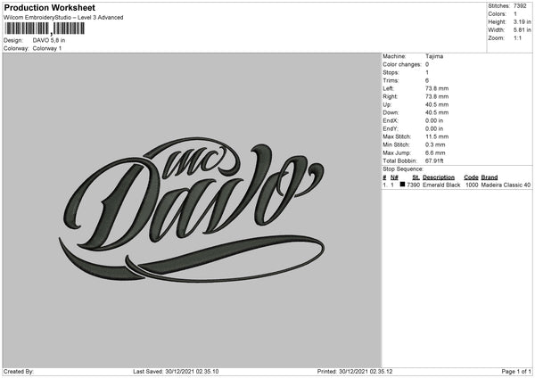This screenshot has height=378, width=535.
Task: Click the Production Worksheet title
Action: (49, 7)
